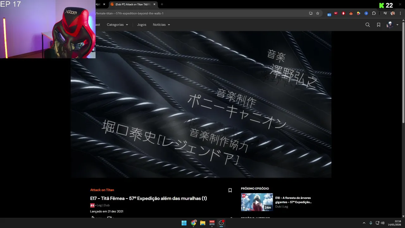Image resolution: width=405 pixels, height=228 pixels.
Task: Open the blue round extension icon
Action: (366, 13)
